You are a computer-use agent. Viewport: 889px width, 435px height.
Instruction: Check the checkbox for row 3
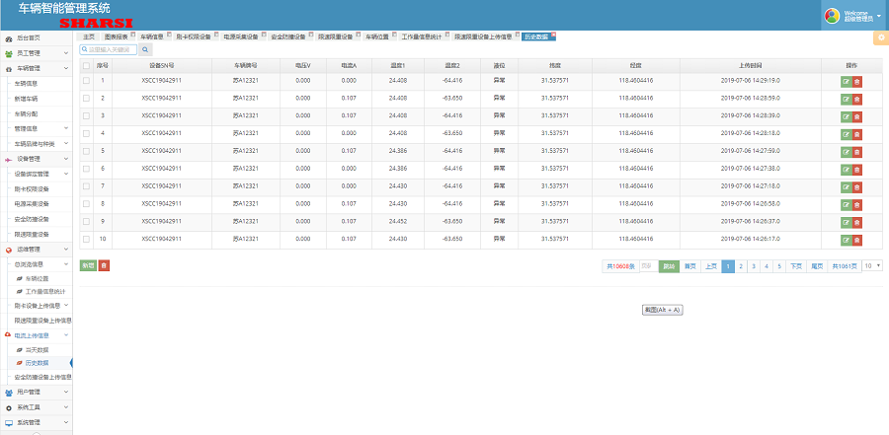click(x=86, y=115)
